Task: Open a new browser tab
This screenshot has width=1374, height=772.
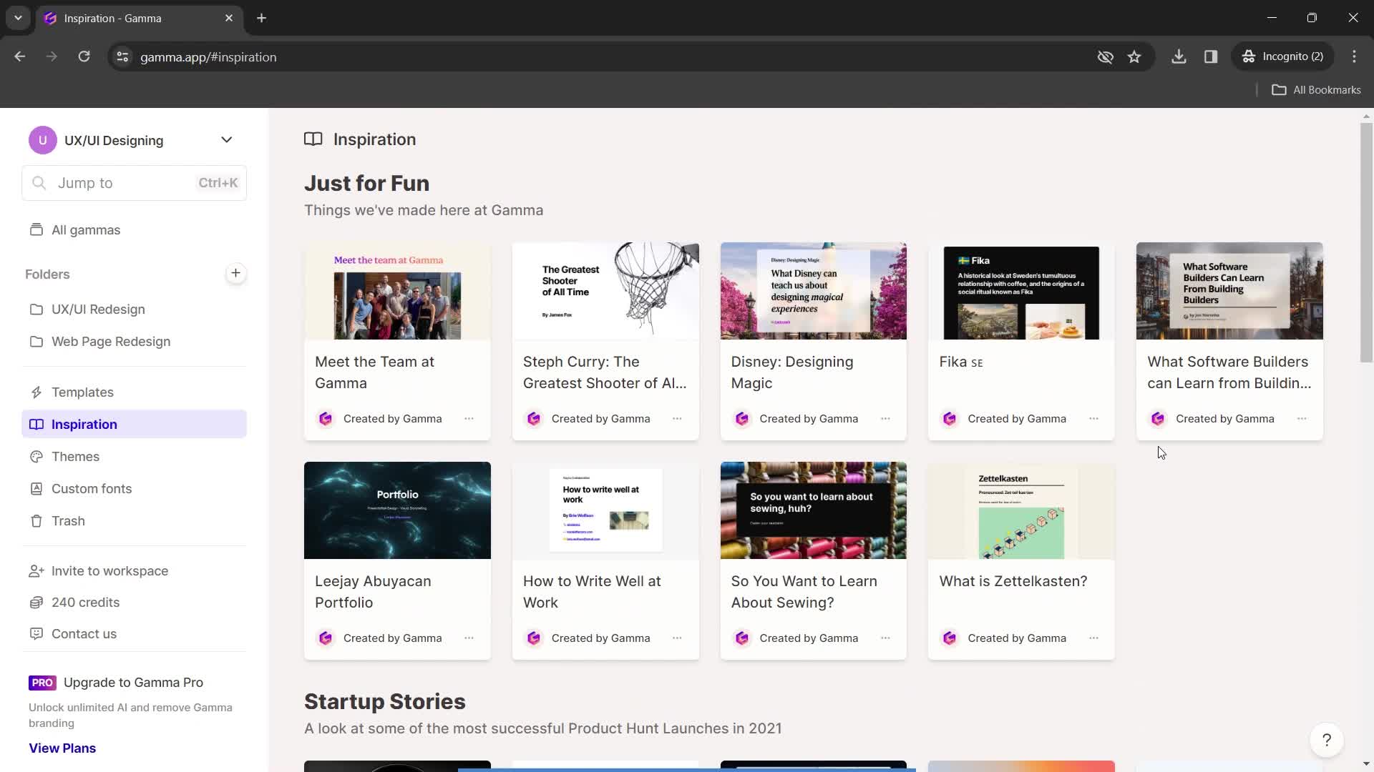Action: tap(262, 19)
